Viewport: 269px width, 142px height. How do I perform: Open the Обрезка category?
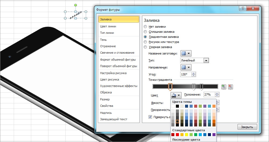(119, 92)
